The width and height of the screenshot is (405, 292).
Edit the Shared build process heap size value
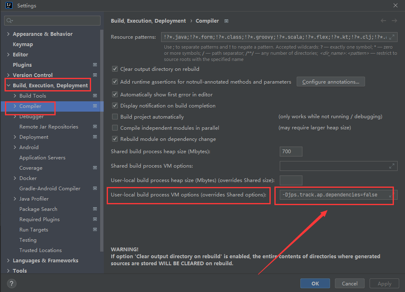click(290, 151)
